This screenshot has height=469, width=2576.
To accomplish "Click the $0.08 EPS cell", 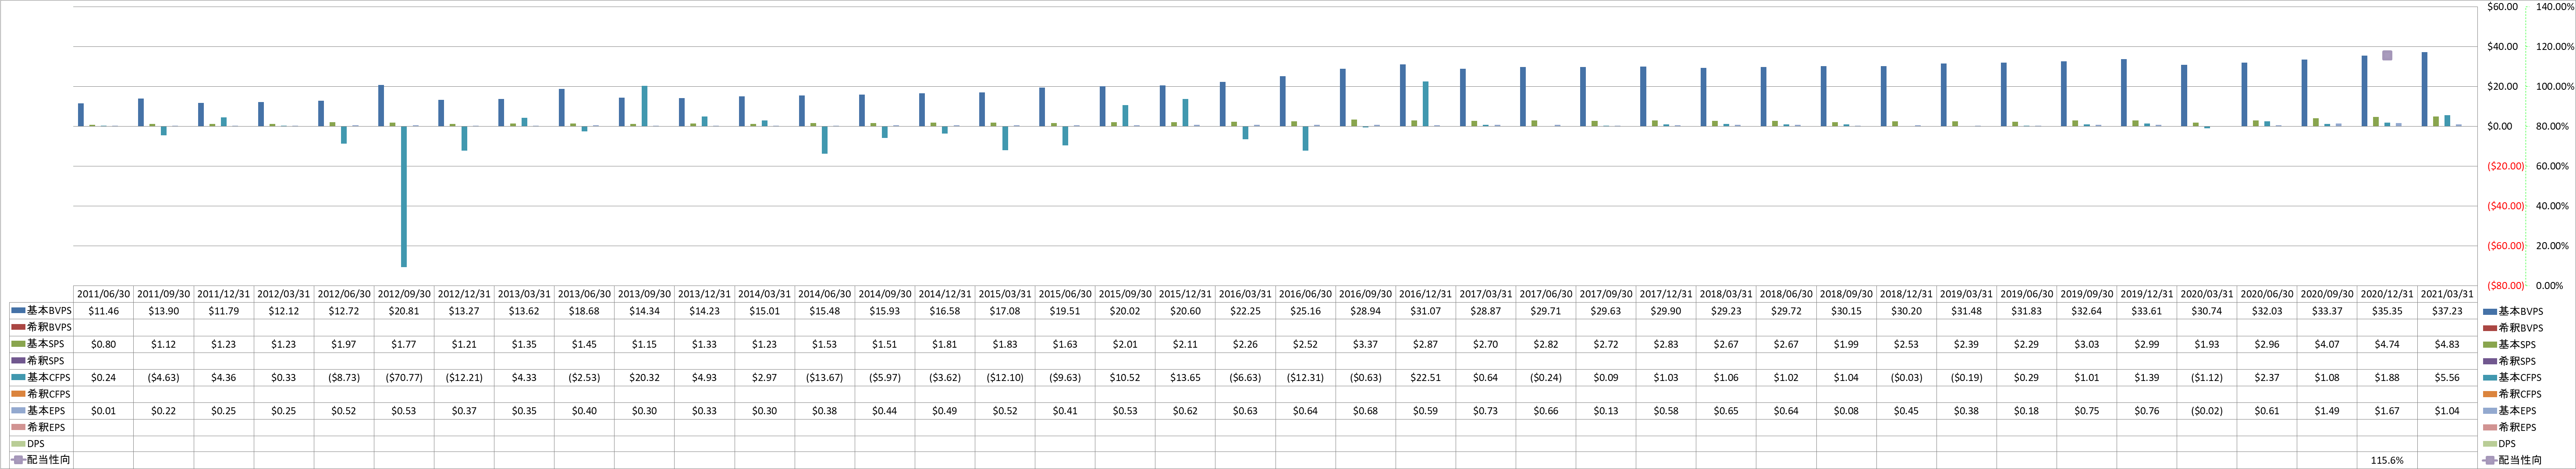I will (x=1846, y=411).
